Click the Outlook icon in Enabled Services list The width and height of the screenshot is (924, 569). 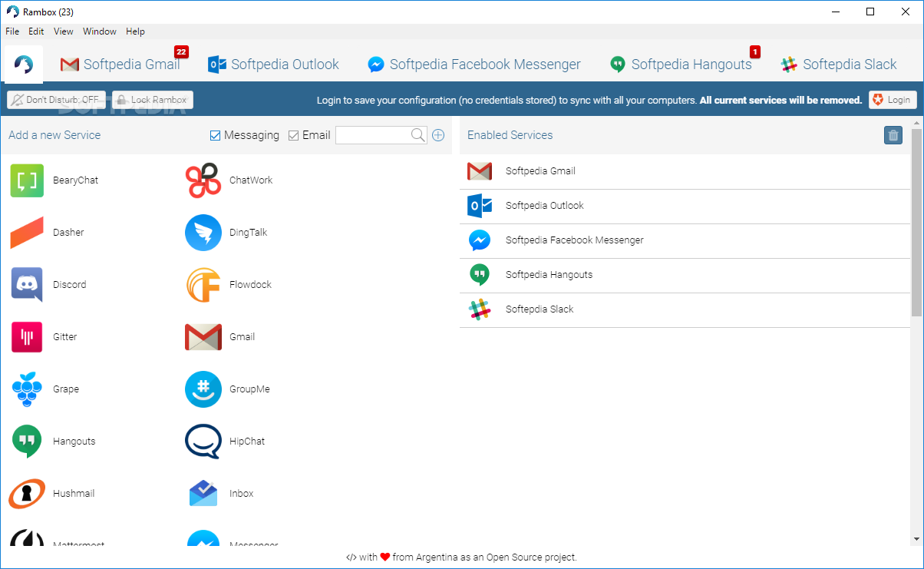480,206
